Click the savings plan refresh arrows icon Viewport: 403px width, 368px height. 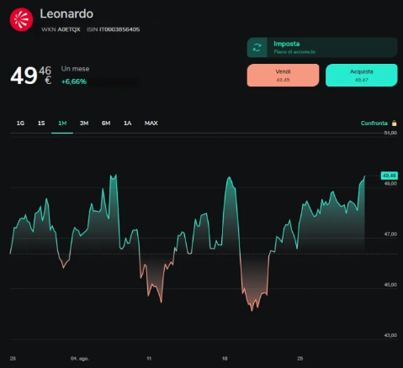pyautogui.click(x=257, y=47)
